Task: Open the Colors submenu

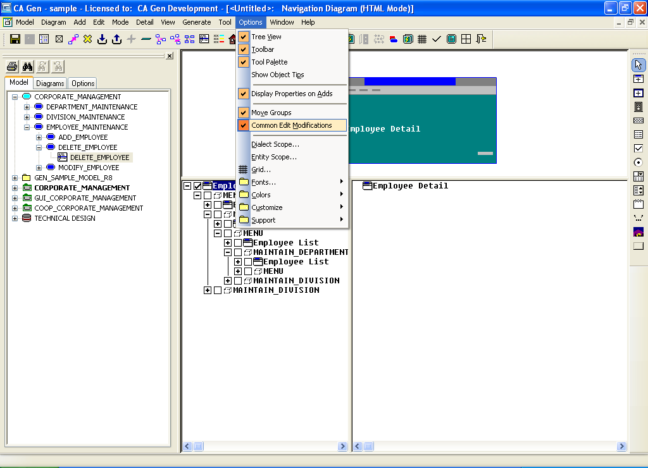Action: click(x=261, y=195)
